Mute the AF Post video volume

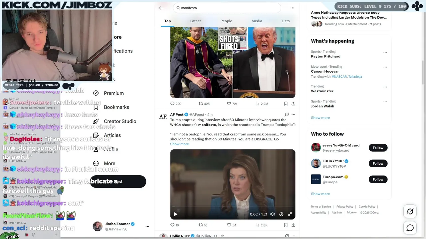pyautogui.click(x=273, y=214)
